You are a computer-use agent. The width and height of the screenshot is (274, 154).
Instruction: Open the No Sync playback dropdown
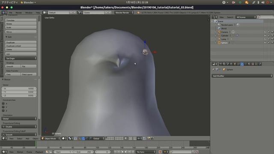[146, 152]
